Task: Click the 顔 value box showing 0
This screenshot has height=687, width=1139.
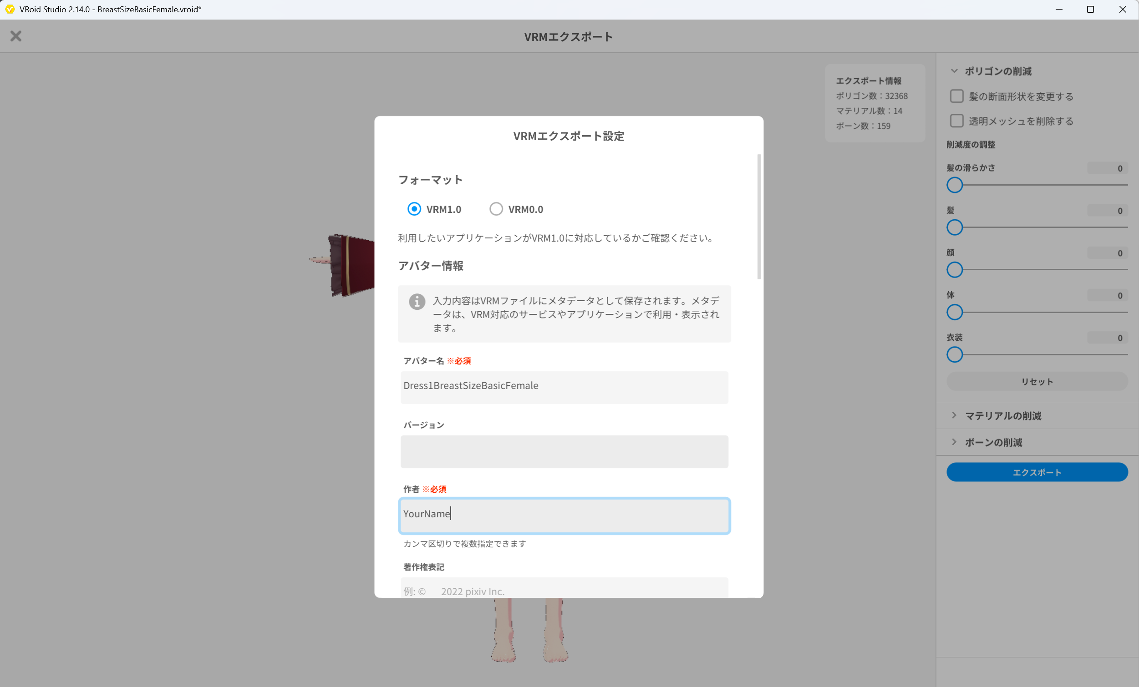Action: tap(1108, 253)
